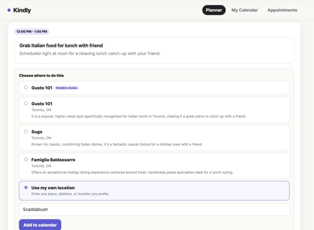Click Gusto 101 popular highly-rated description
The width and height of the screenshot is (314, 230).
[139, 116]
